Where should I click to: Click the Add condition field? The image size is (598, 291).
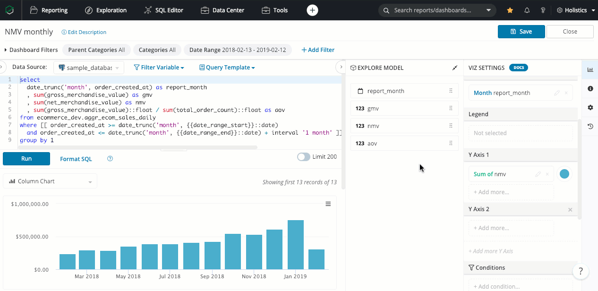[521, 286]
